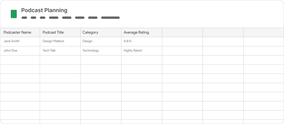Viewport: 284px width, 124px height.
Task: Select the Average Rating header cell
Action: point(142,33)
